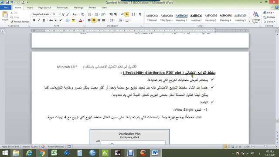Image resolution: width=279 pixels, height=157 pixels.
Task: Click the Zoom Out minus button
Action: click(253, 147)
